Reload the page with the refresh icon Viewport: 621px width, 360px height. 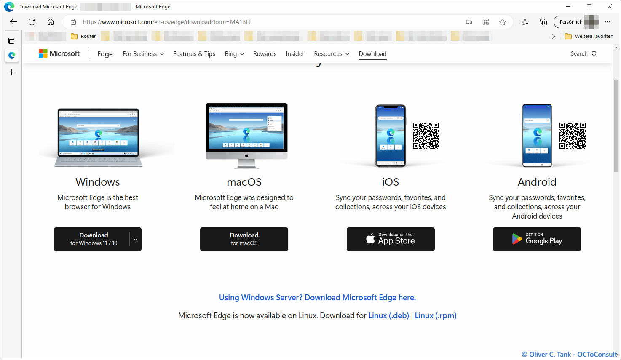[x=32, y=22]
